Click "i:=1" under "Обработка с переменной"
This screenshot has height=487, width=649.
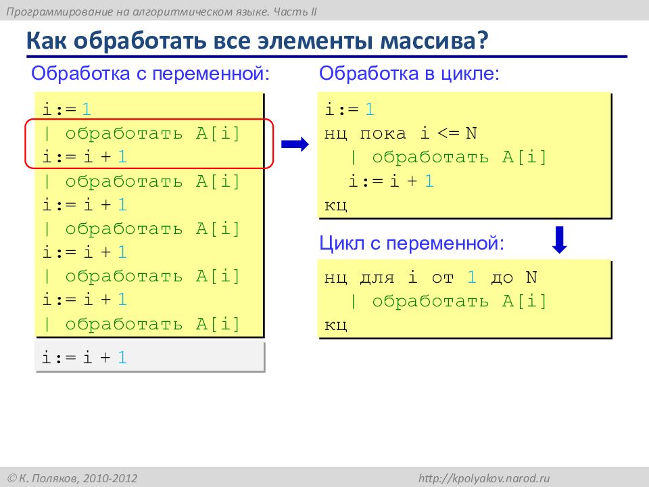[67, 110]
